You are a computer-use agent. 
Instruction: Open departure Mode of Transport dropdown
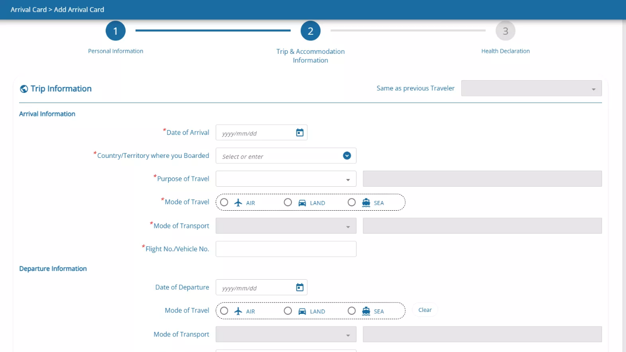(286, 334)
